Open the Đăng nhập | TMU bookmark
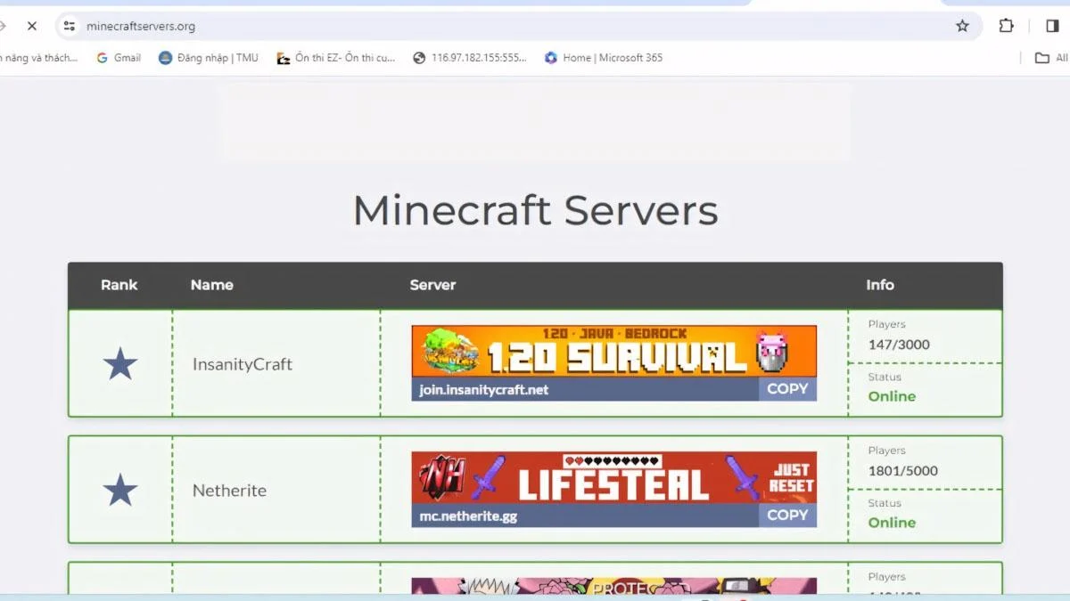This screenshot has width=1070, height=601. (x=209, y=58)
